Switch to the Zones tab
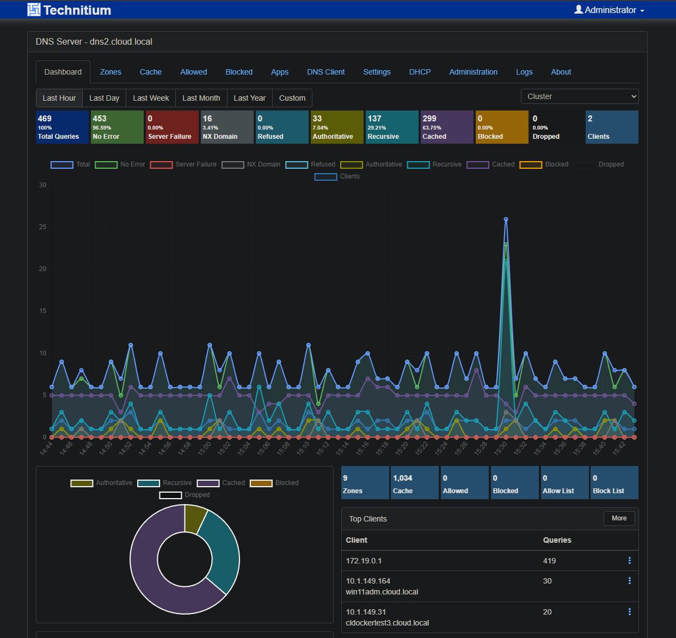The width and height of the screenshot is (676, 638). [x=110, y=72]
